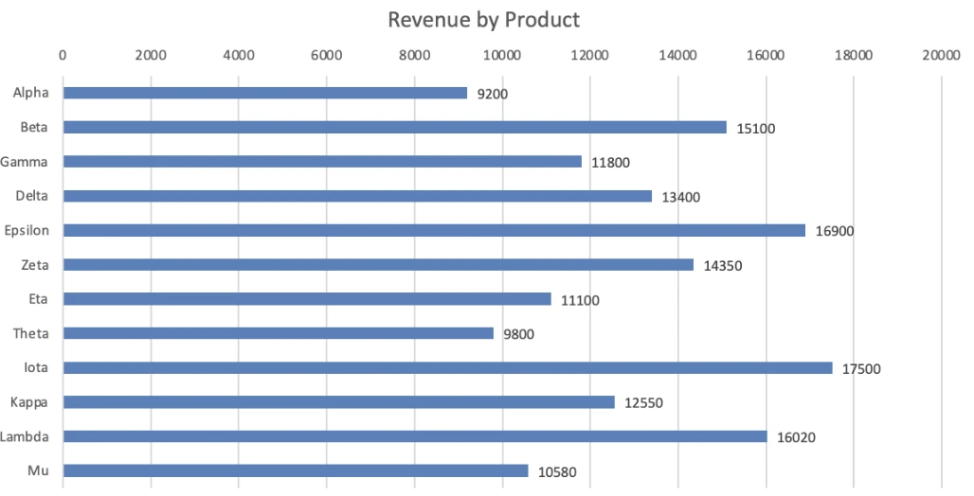This screenshot has height=496, width=974.
Task: Select the Alpha bar
Action: (x=265, y=93)
